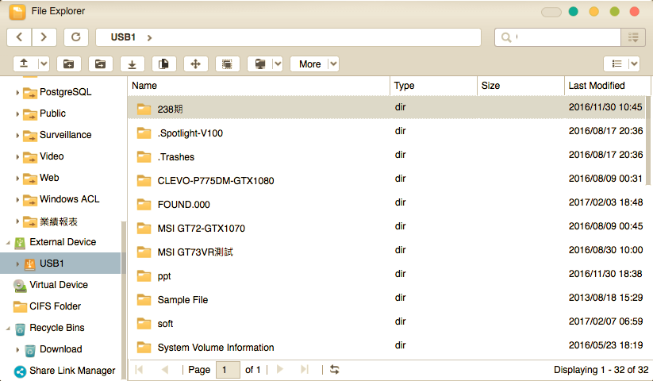Select the 業績報表 folder in sidebar
Image resolution: width=653 pixels, height=381 pixels.
58,221
